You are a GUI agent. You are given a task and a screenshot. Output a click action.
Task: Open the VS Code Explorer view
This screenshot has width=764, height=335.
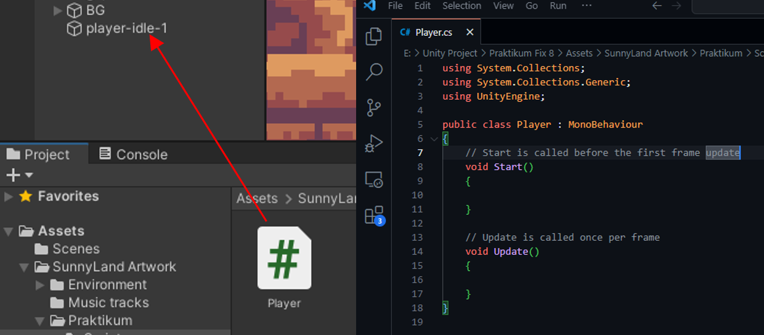point(373,36)
